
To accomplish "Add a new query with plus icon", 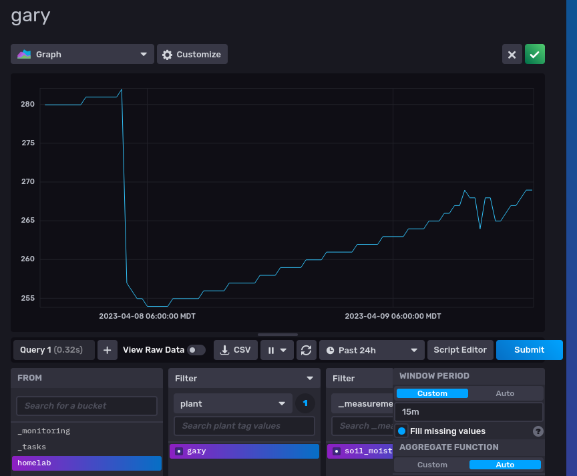I will (107, 350).
